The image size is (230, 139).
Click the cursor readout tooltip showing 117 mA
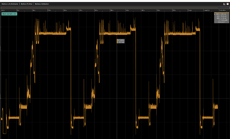tap(121, 41)
